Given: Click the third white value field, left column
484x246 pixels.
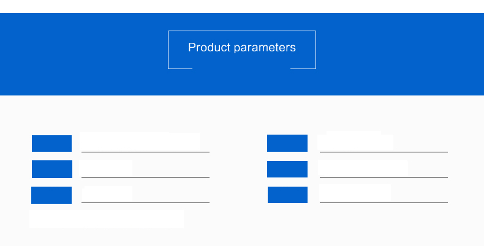Looking at the screenshot, I should 107,193.
